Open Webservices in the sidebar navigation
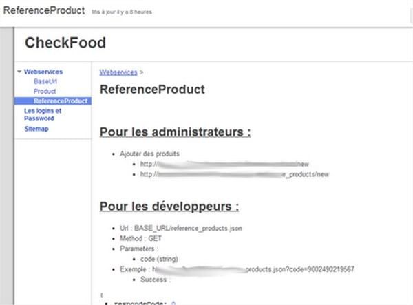The height and width of the screenshot is (305, 413). click(43, 72)
